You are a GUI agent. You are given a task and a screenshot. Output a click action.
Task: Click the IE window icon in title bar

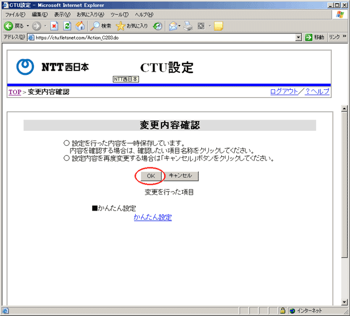click(5, 5)
